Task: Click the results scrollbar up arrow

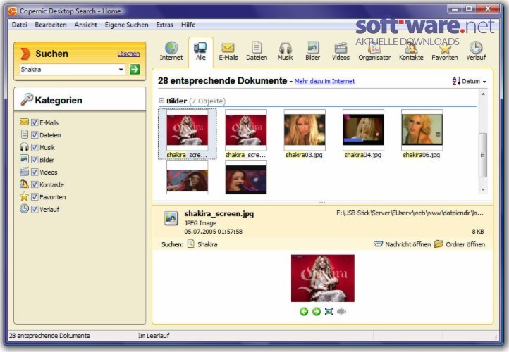Action: tap(483, 94)
